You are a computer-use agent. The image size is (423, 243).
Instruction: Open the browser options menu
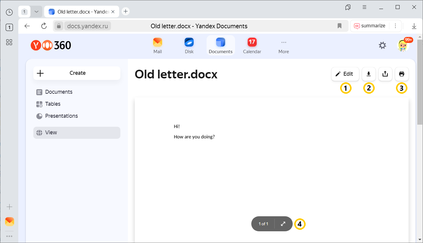pyautogui.click(x=395, y=26)
